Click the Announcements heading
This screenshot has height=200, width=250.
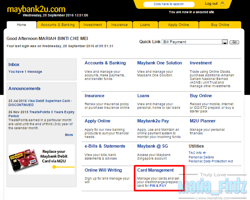coord(24,88)
